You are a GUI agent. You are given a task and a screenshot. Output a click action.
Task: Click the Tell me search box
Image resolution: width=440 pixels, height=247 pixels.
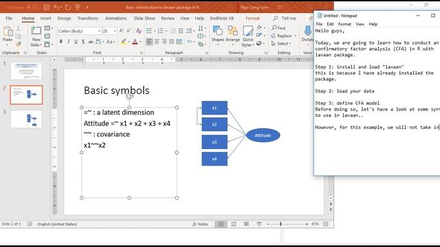pyautogui.click(x=285, y=19)
